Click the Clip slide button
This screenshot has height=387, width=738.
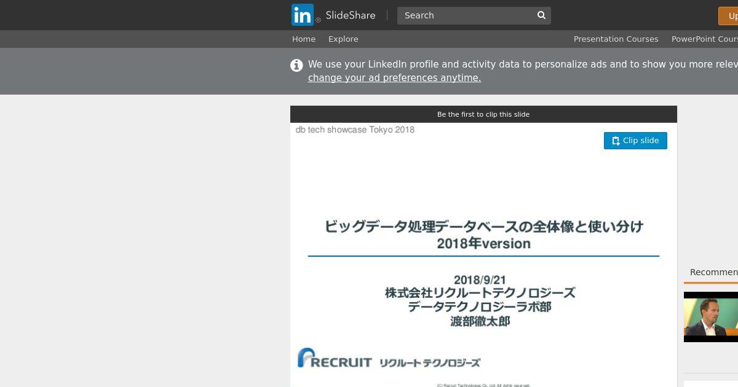coord(635,141)
